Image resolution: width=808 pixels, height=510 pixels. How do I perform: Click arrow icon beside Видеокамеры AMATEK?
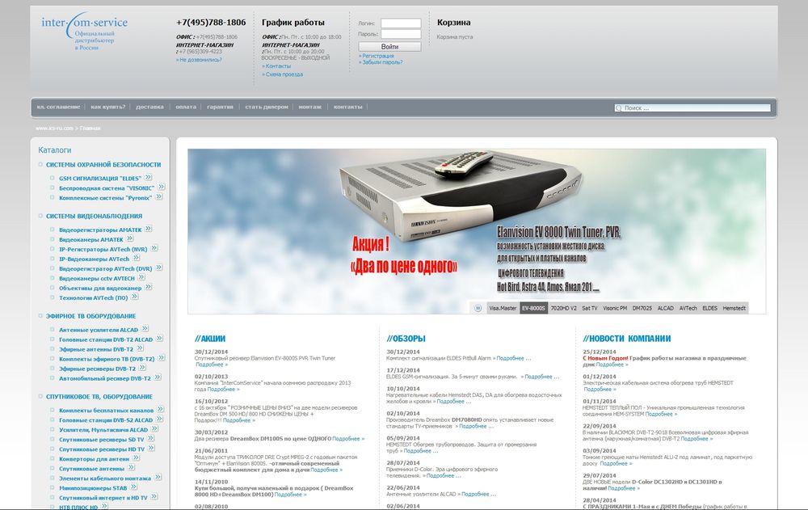click(x=130, y=238)
